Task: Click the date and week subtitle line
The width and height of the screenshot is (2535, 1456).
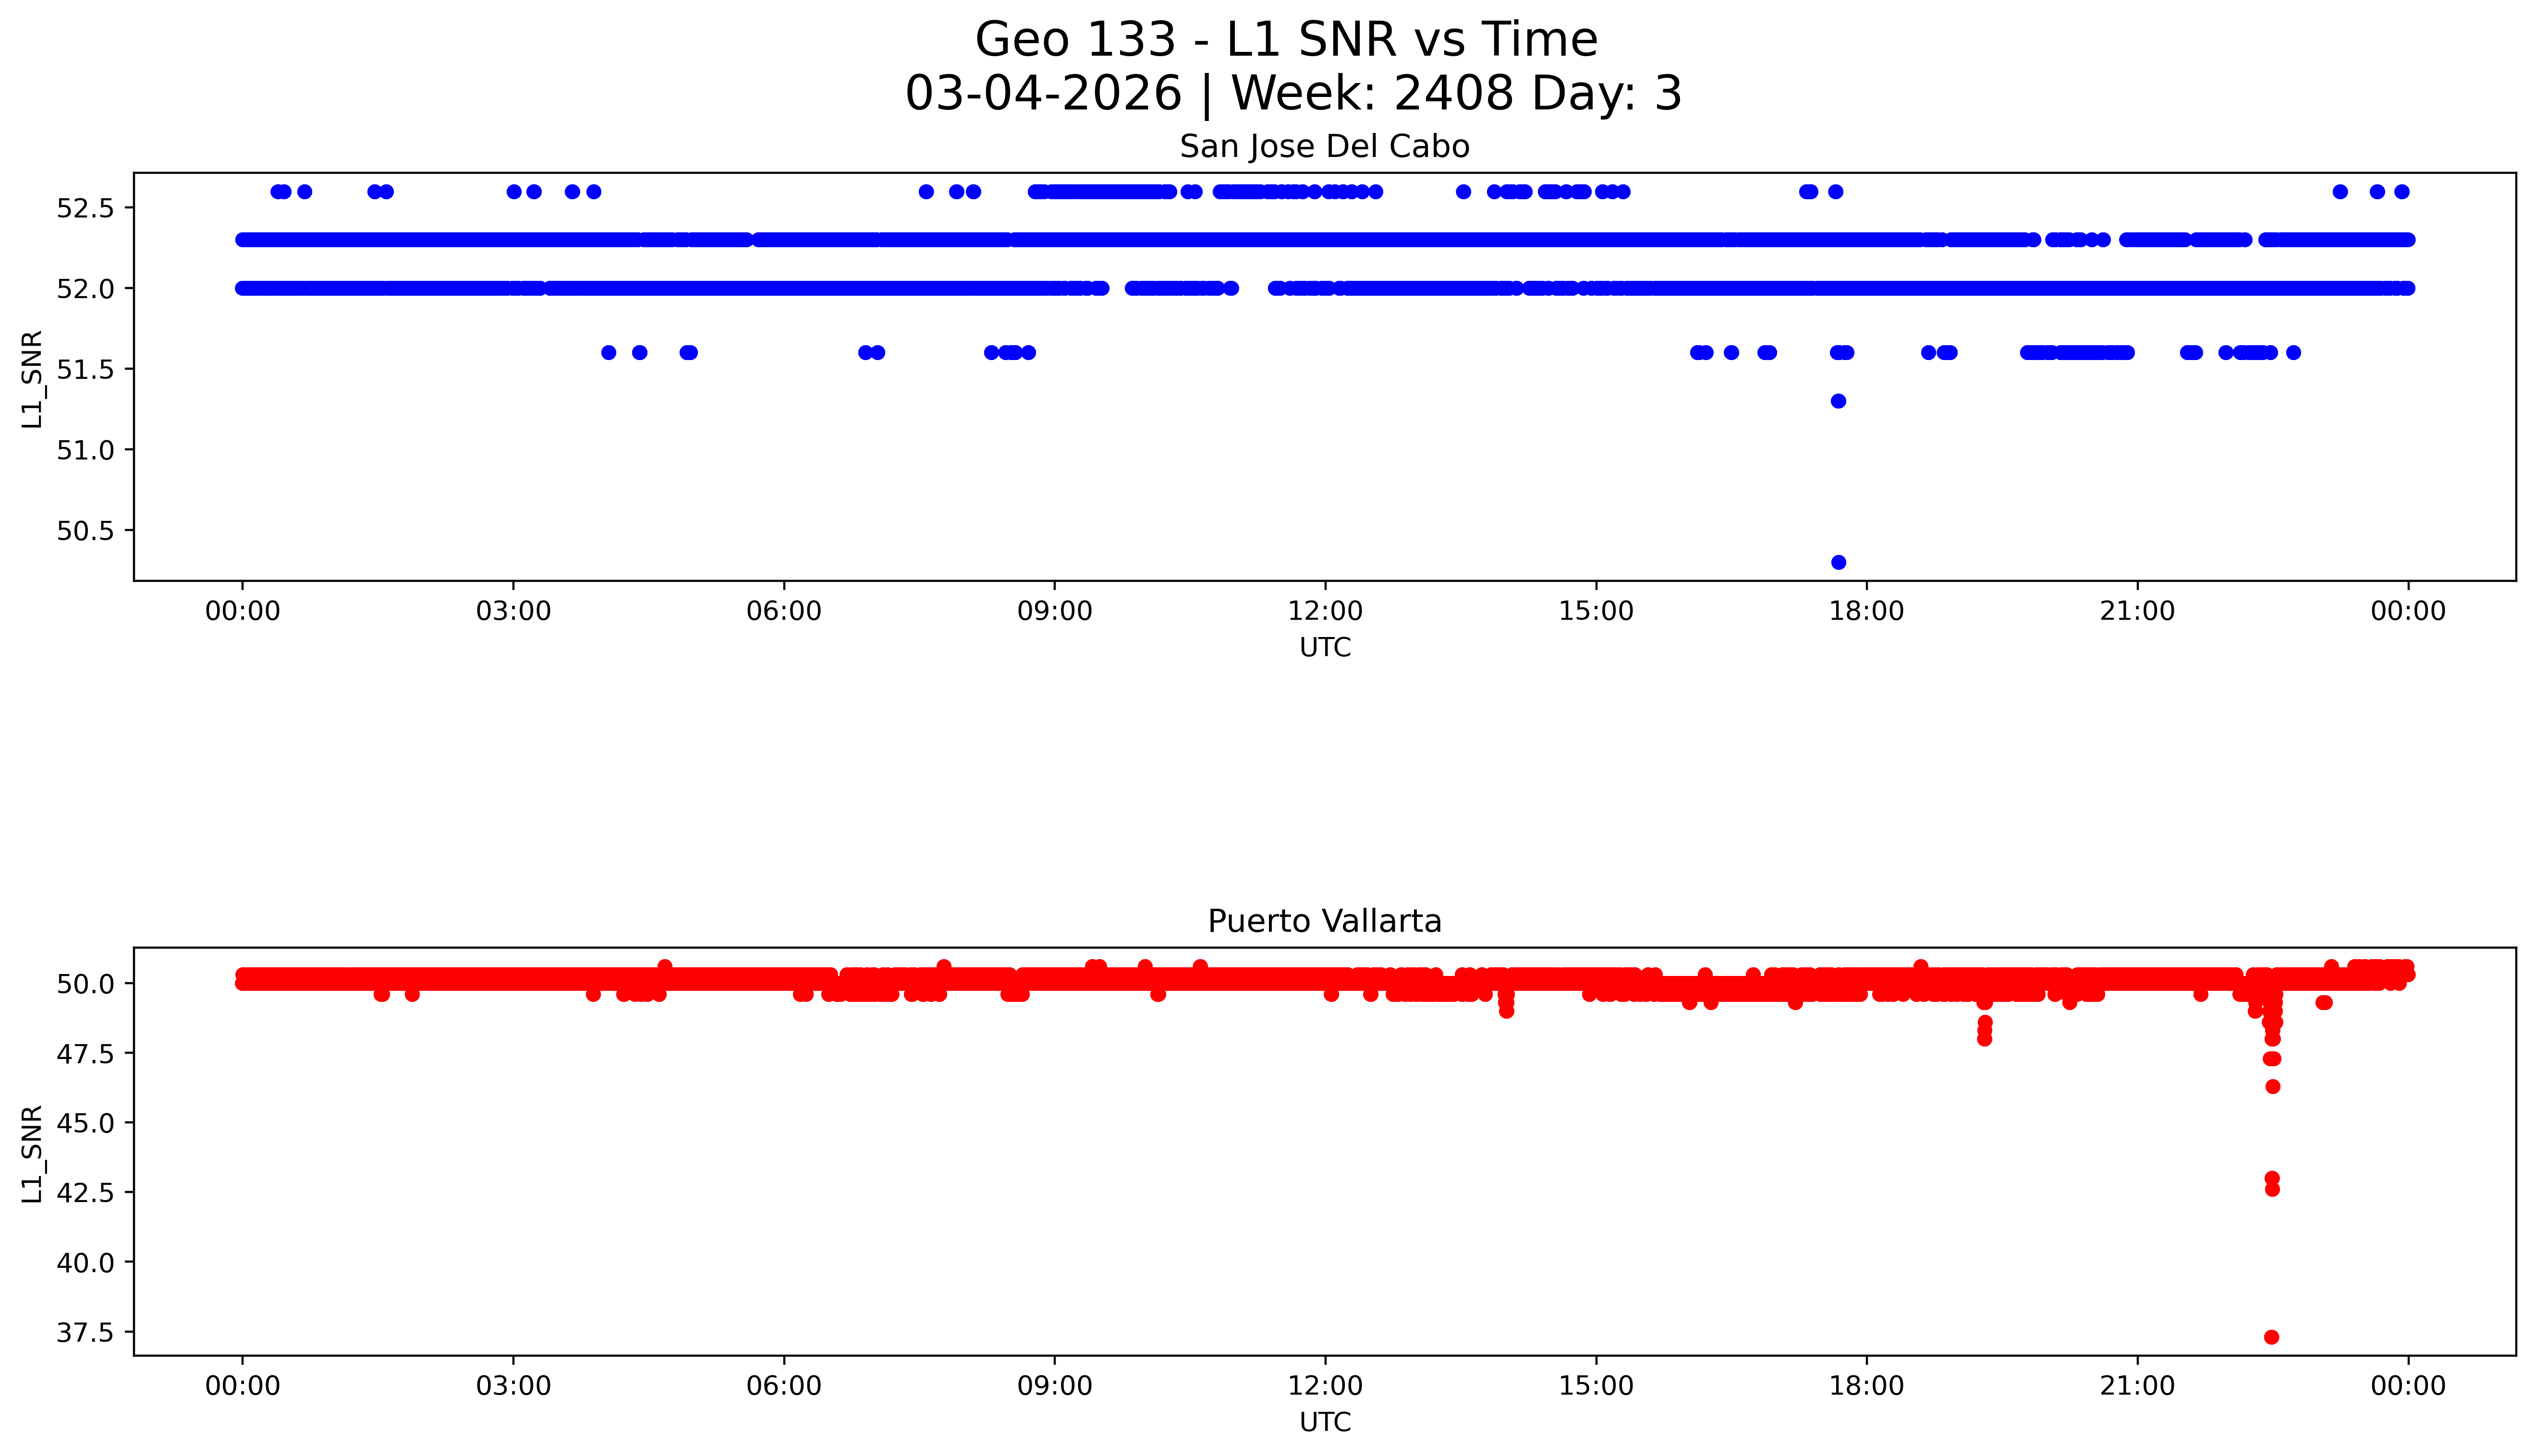Action: tap(1292, 94)
